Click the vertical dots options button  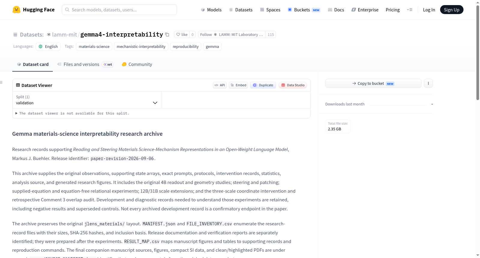[428, 83]
